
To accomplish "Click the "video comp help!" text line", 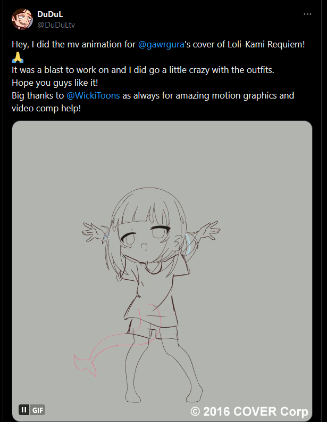I will tap(46, 109).
